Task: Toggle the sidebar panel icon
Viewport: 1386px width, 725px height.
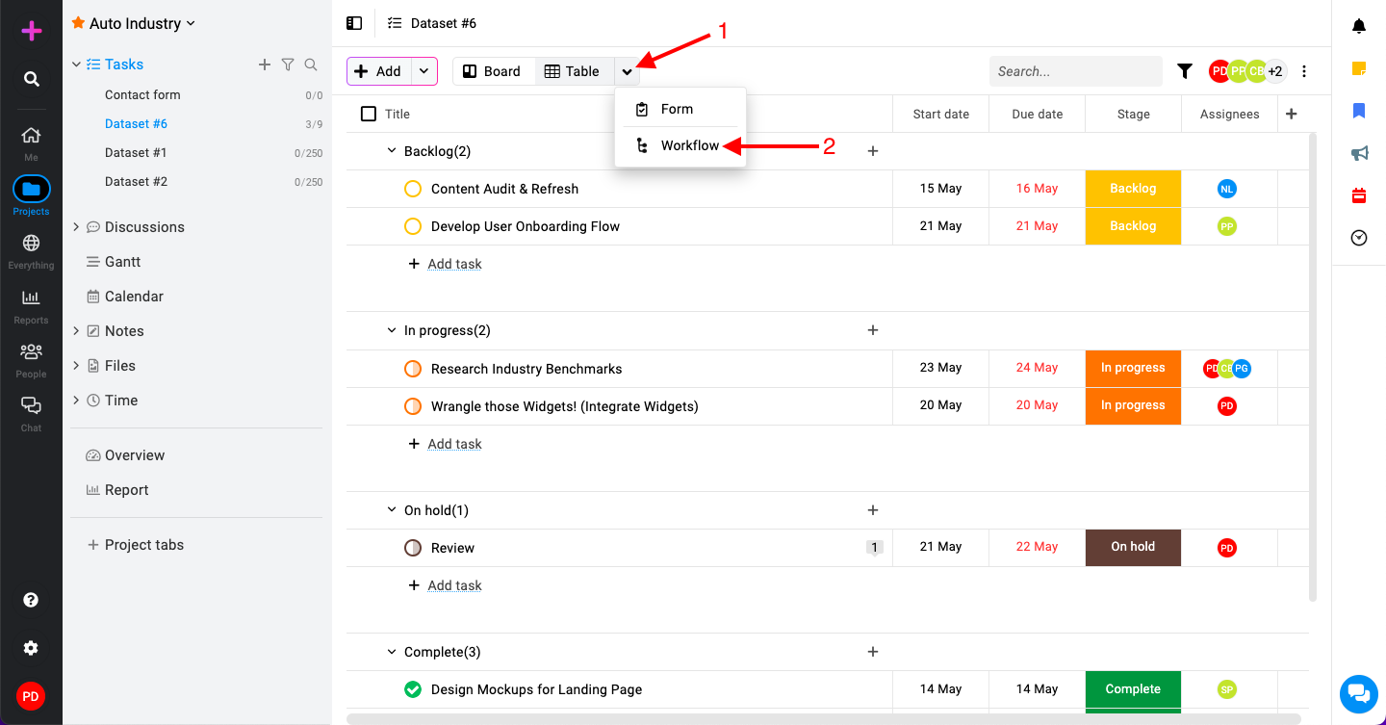Action: [x=354, y=23]
